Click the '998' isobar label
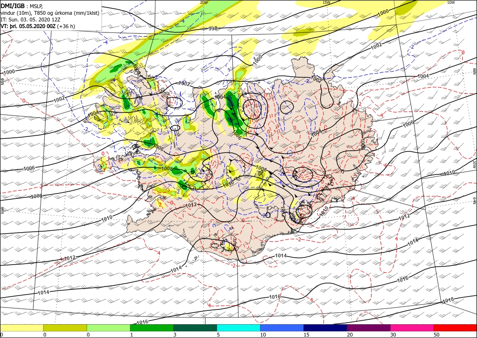 point(213,29)
